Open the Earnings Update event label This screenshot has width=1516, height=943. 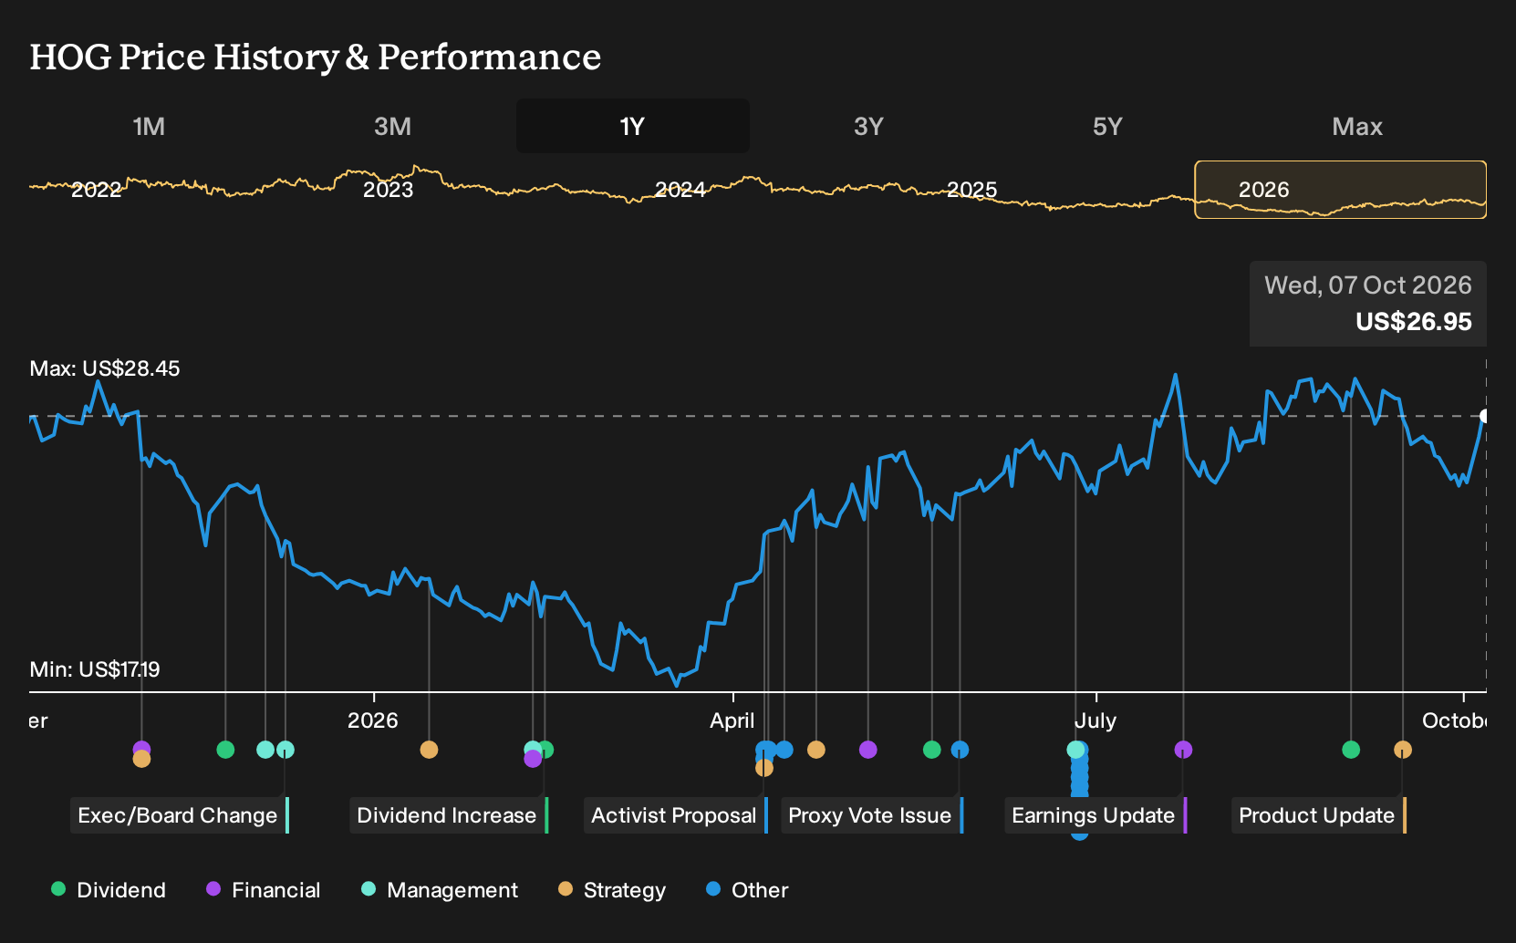(x=1095, y=815)
